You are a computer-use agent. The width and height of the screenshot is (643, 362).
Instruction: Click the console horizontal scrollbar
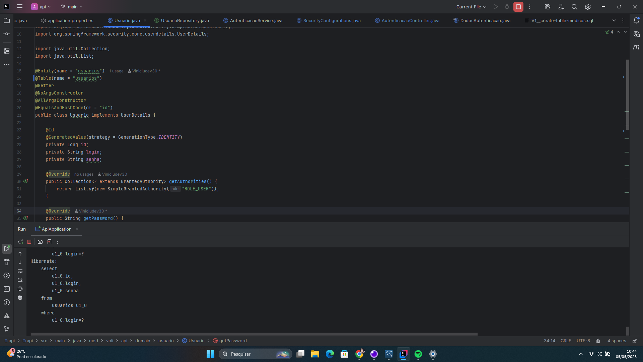pyautogui.click(x=254, y=334)
